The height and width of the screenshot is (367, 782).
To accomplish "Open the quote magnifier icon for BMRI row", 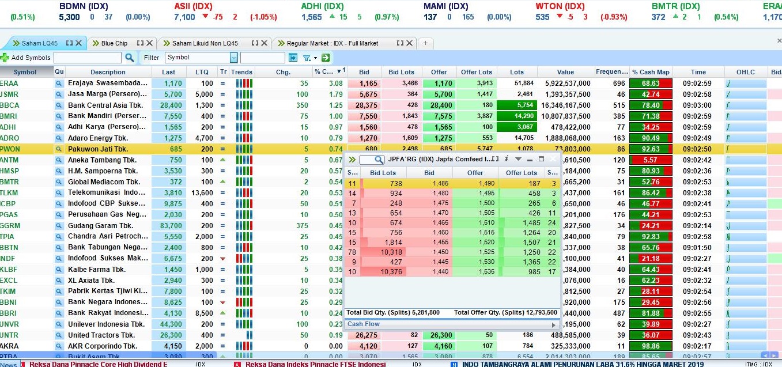I will 59,116.
